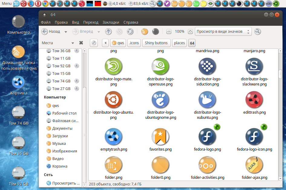Launch Opera from the top panel

(38, 3)
